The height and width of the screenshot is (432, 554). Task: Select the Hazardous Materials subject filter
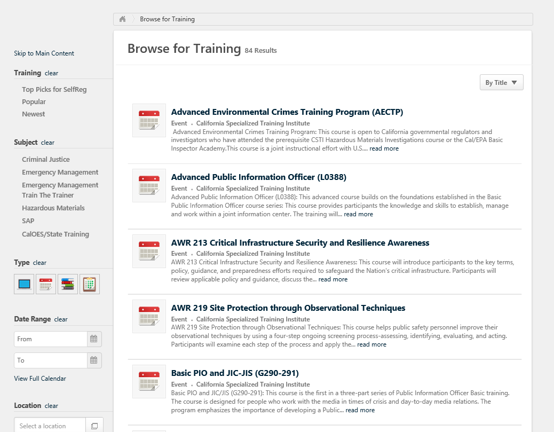click(53, 208)
